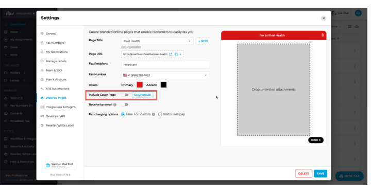
Task: Go to My Notifications settings
Action: pos(57,52)
